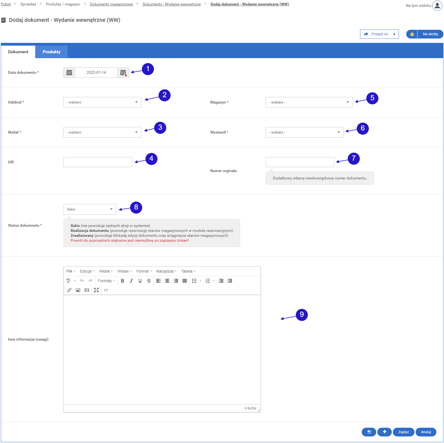The height and width of the screenshot is (443, 444).
Task: Open the Dokumenty magazynowe breadcrumb link
Action: (111, 4)
